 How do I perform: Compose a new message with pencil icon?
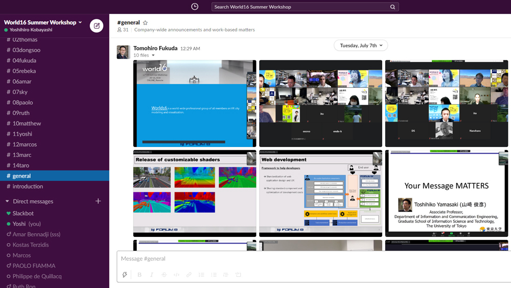[x=97, y=26]
